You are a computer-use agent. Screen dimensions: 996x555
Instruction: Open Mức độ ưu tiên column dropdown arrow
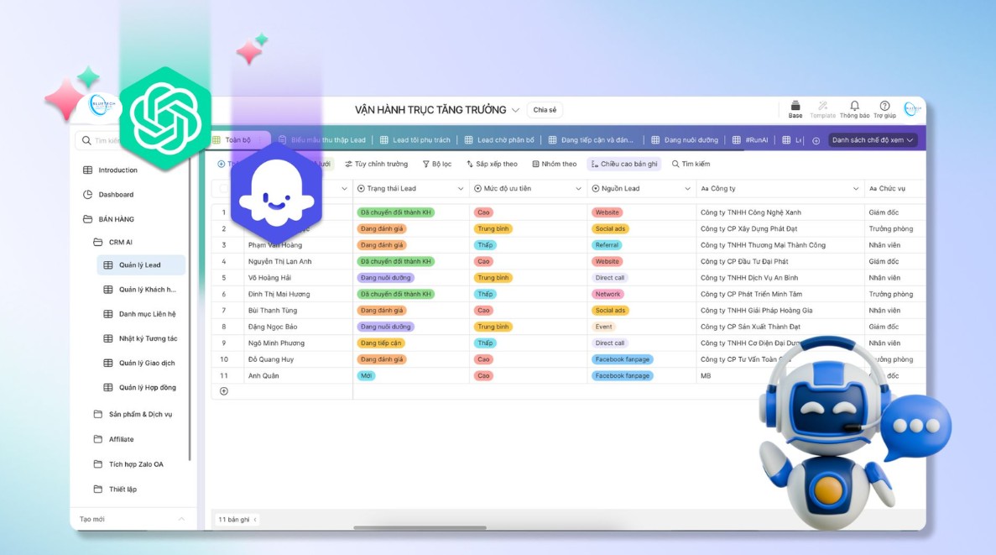pos(579,189)
